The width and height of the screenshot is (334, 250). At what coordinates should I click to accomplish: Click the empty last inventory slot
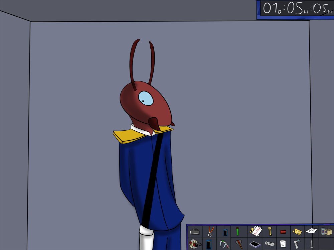[x=326, y=244]
